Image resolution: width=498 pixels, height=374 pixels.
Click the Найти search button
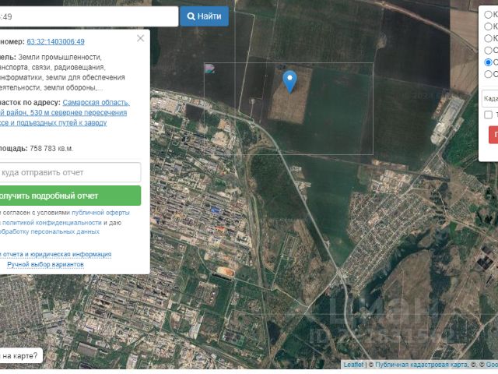pos(204,16)
